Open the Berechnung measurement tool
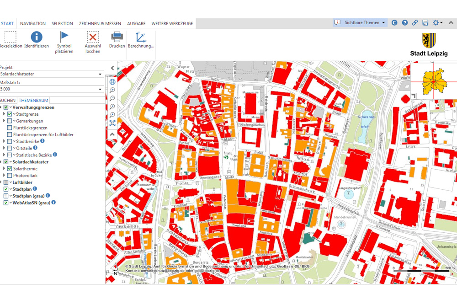The height and width of the screenshot is (305, 457). pos(141,37)
